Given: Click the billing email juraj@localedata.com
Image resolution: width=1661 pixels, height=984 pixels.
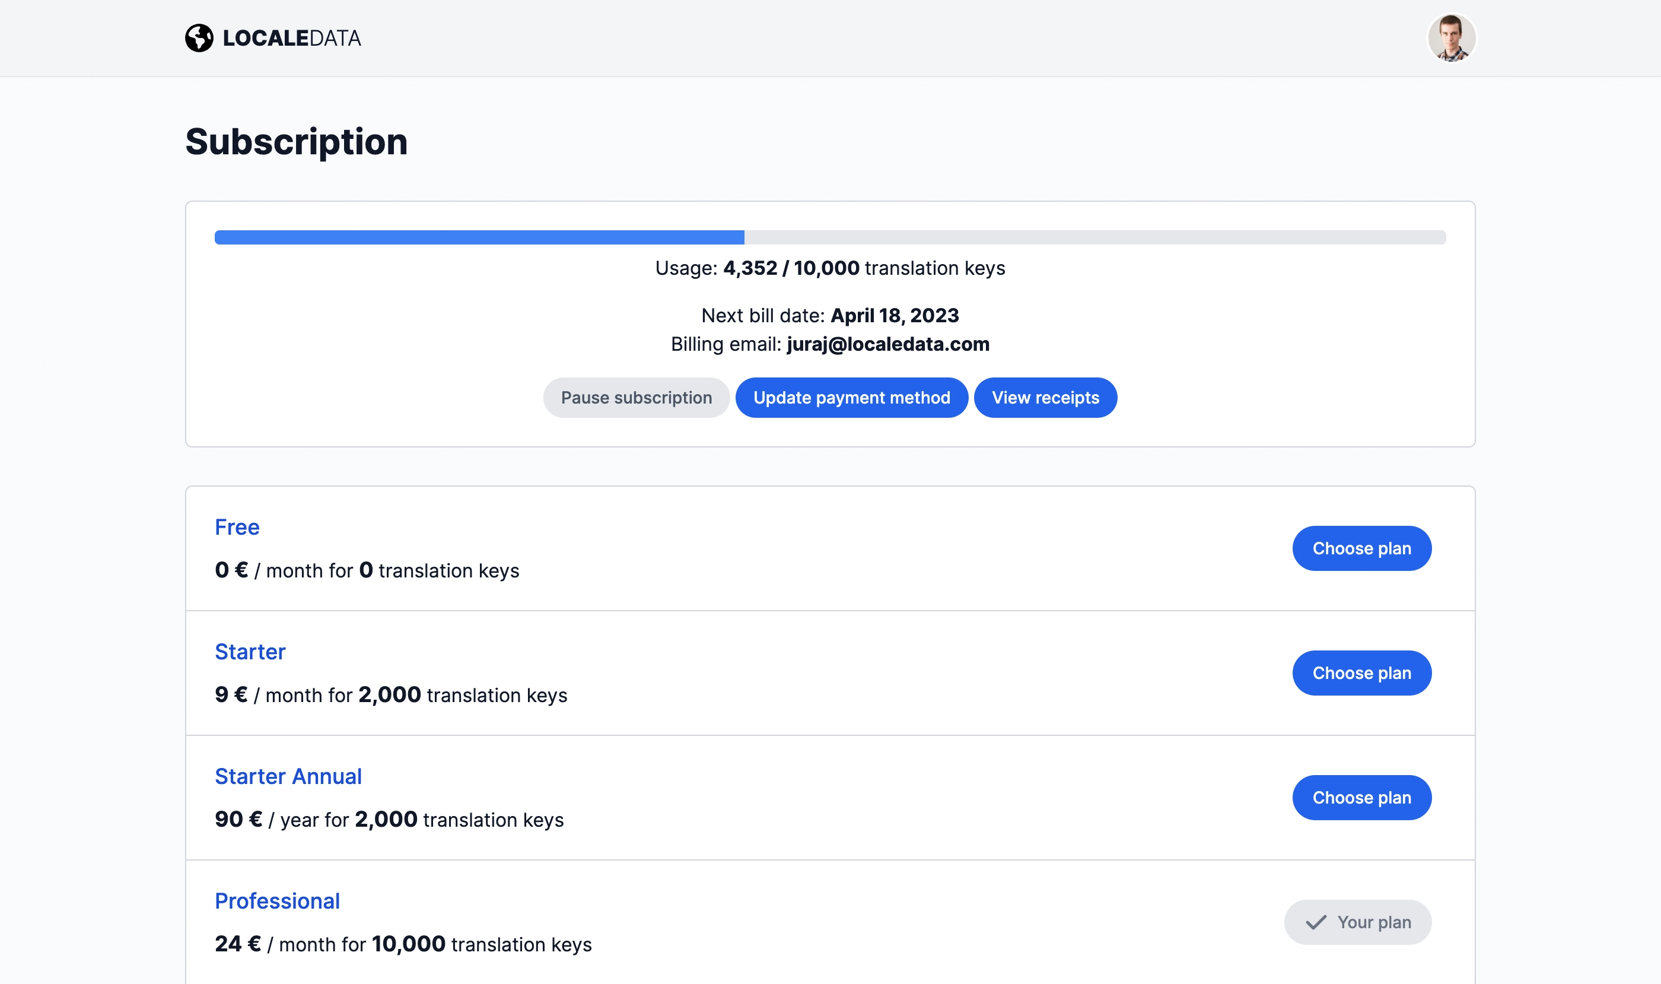Looking at the screenshot, I should point(888,344).
